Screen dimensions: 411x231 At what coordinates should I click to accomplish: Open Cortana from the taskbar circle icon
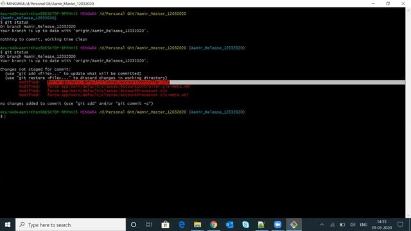(x=134, y=225)
